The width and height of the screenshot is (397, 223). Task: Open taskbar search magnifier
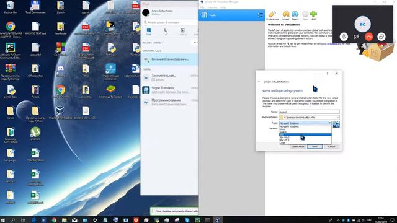(13, 220)
